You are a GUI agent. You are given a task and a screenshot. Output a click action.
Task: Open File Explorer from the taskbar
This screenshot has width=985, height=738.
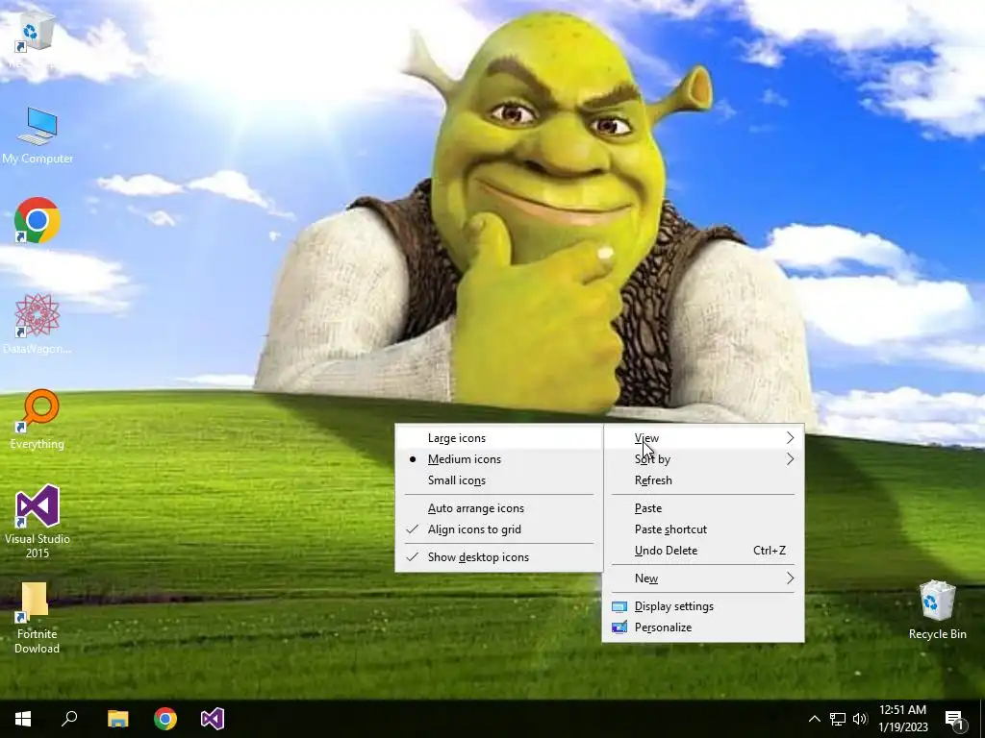117,719
